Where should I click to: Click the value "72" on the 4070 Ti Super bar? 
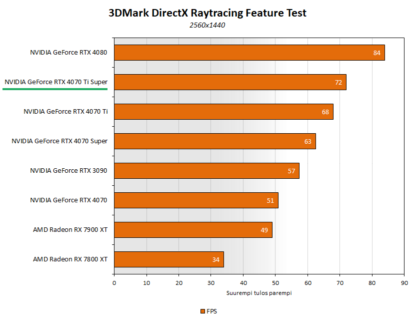338,83
